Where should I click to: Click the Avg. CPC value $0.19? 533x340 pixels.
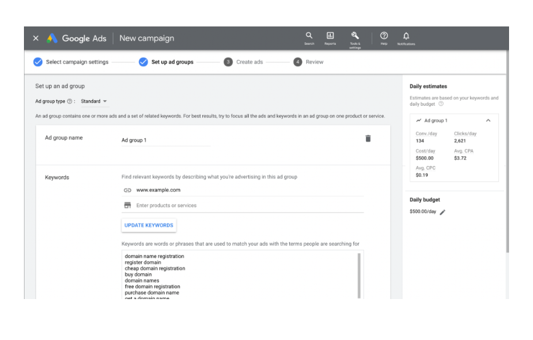point(422,175)
